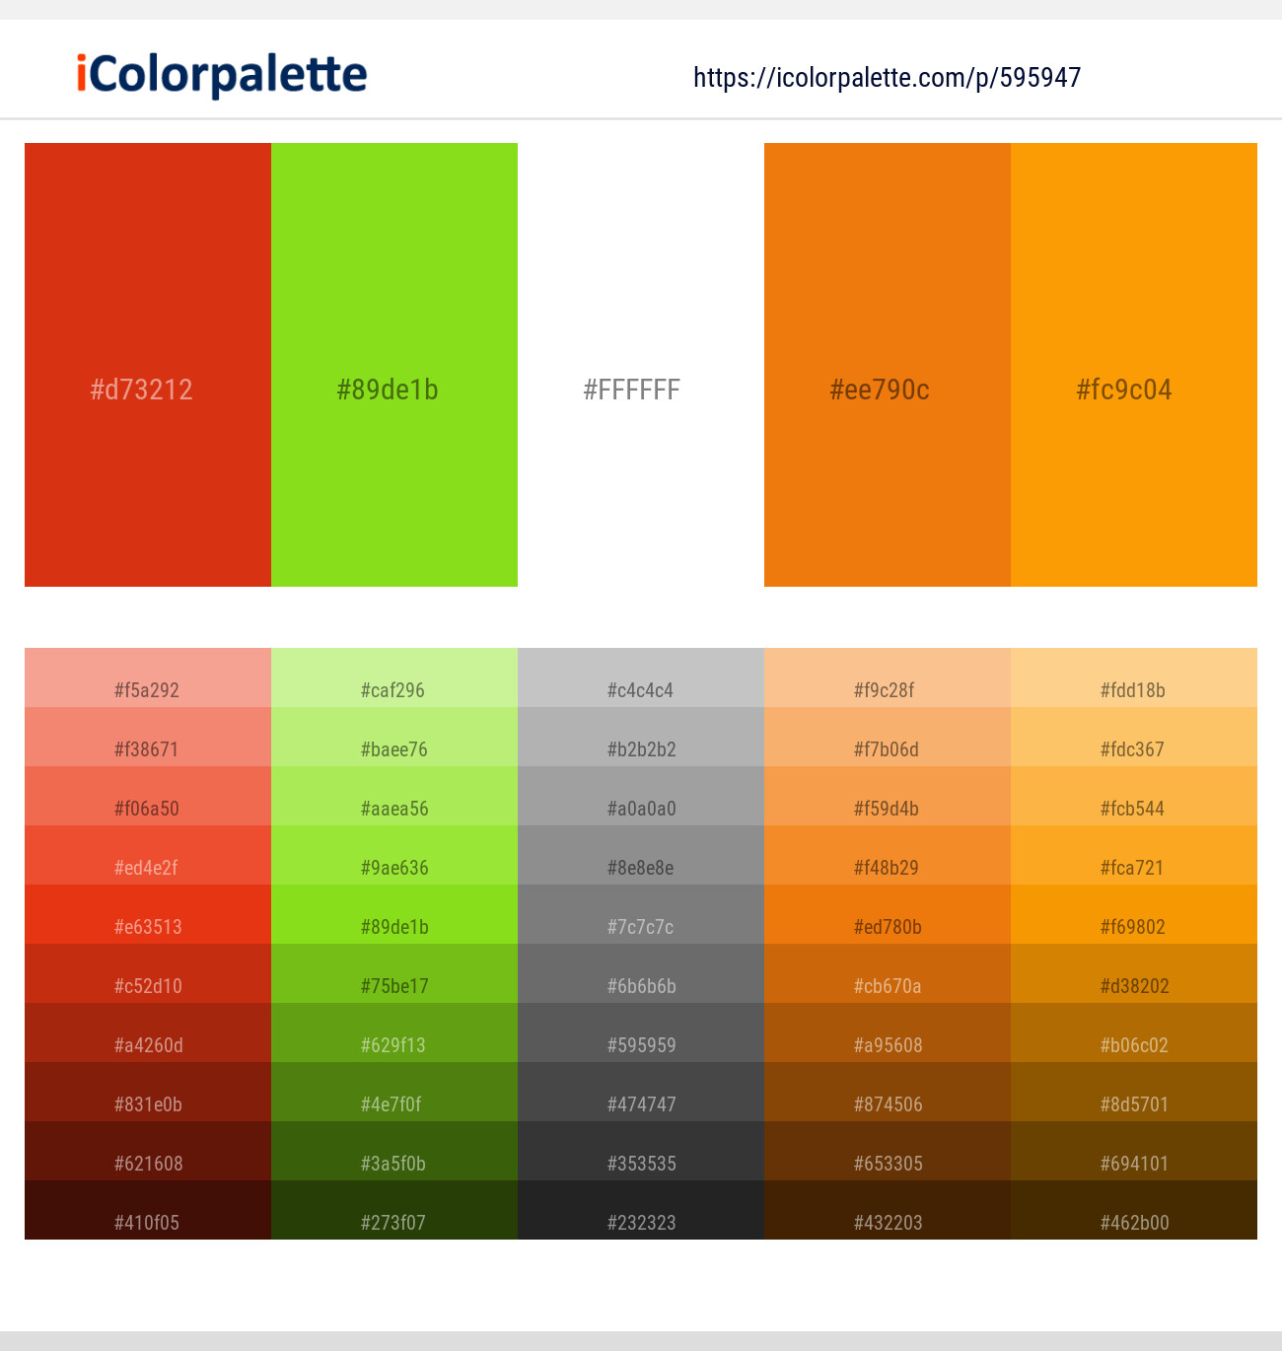Click the burnt orange #cb670a shade

(888, 973)
